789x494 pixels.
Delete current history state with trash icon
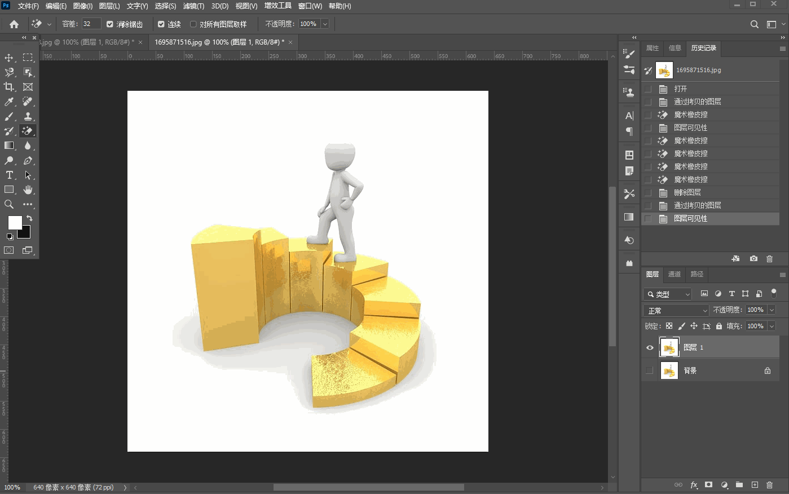click(769, 259)
